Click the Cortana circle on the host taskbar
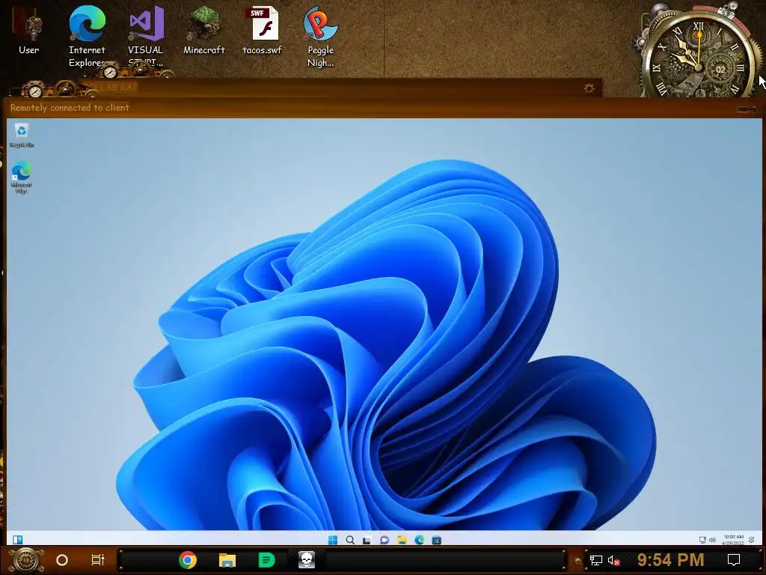This screenshot has width=766, height=575. click(x=62, y=560)
